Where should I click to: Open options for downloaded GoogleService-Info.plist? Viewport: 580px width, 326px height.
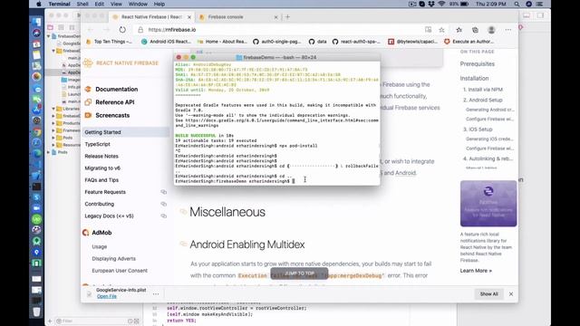(x=156, y=294)
